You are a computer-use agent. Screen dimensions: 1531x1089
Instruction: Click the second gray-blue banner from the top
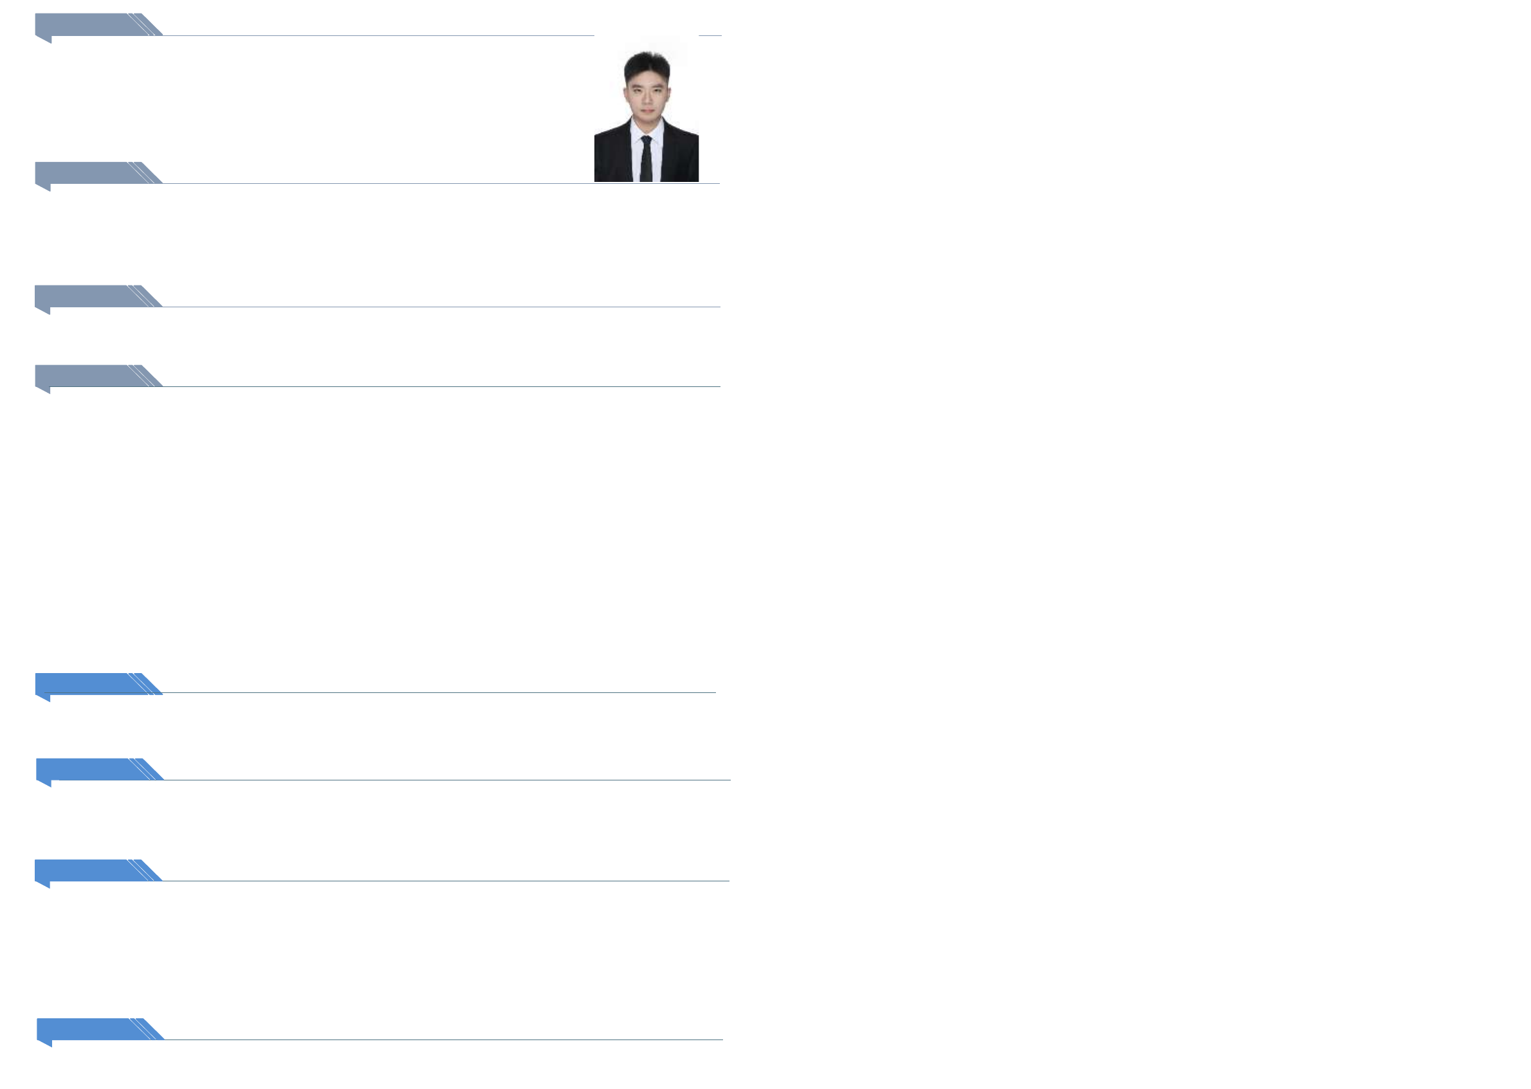87,172
